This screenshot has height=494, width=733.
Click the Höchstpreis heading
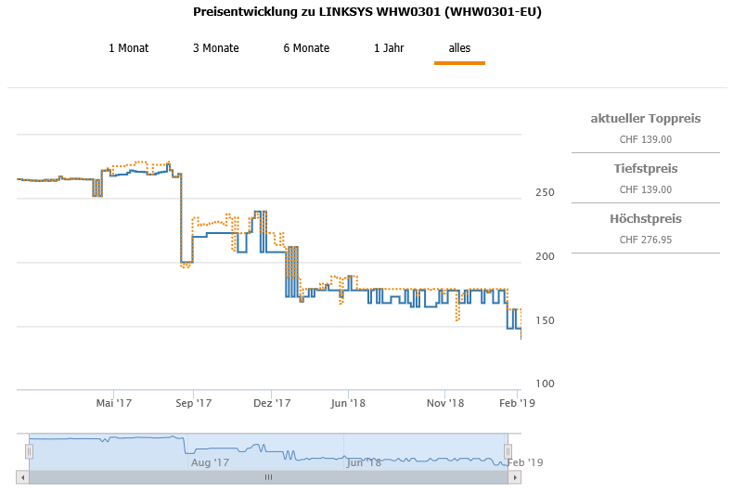[x=645, y=219]
